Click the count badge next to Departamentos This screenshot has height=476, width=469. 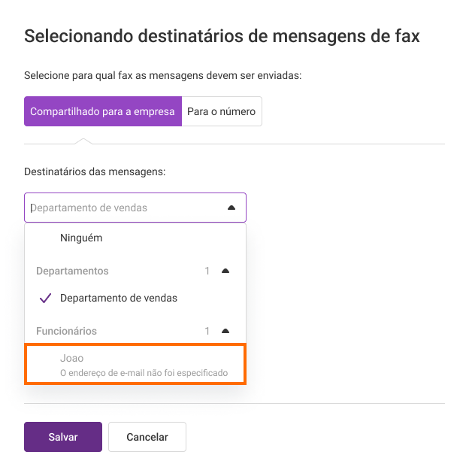click(x=207, y=271)
